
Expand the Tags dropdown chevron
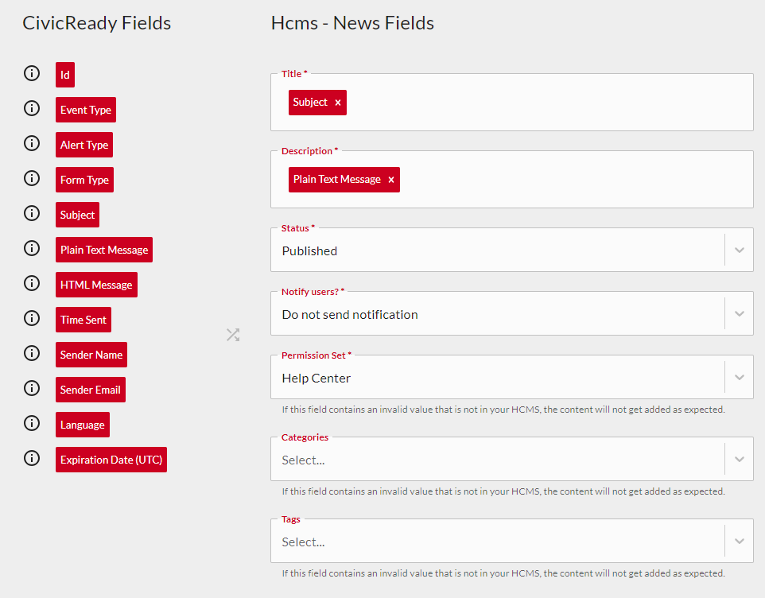click(x=739, y=541)
